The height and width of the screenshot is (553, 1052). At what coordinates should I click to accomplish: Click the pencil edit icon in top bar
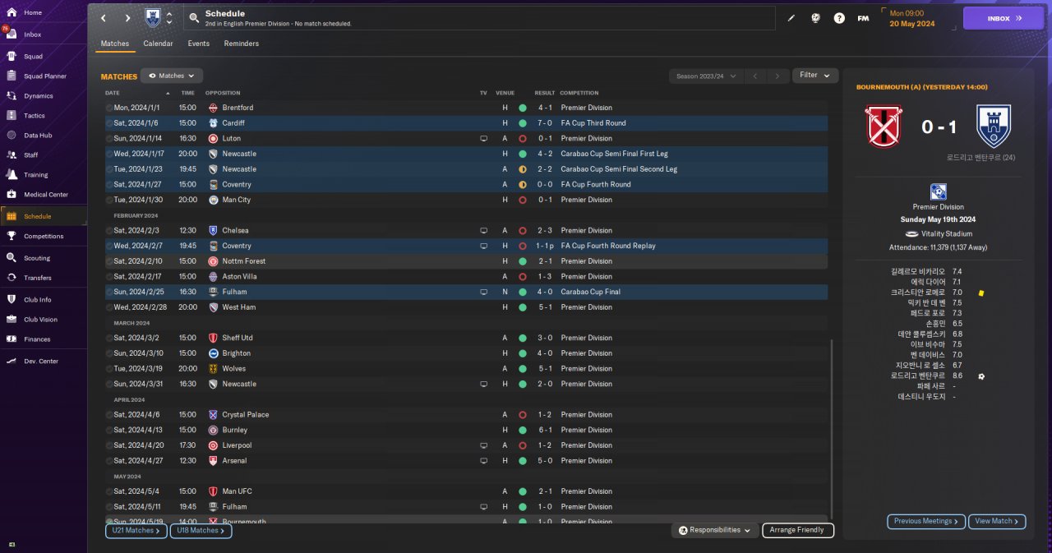click(791, 18)
